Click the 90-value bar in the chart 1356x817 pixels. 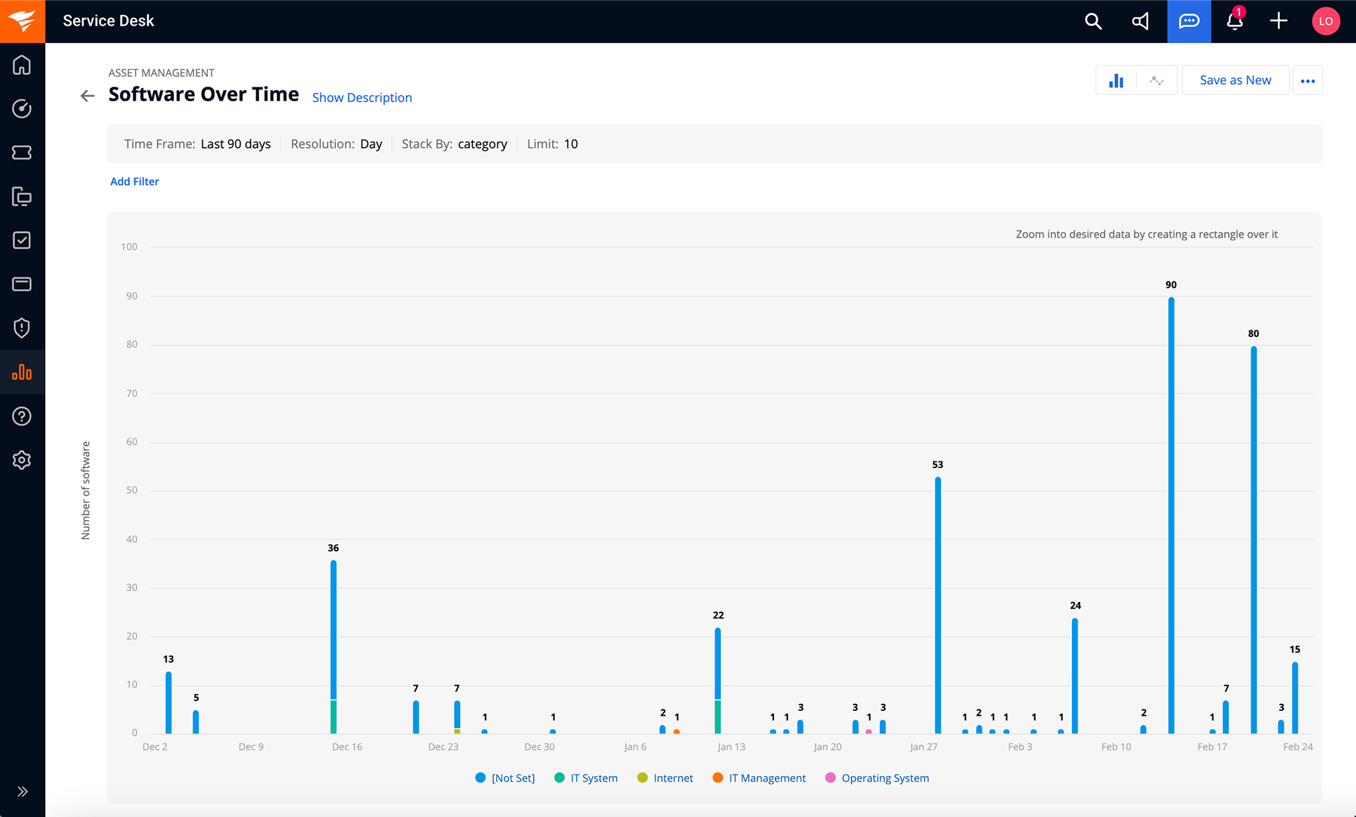click(1171, 516)
